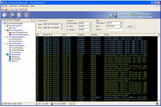Screen dimensions: 161x107
Task: Open Record Search in sidebar tree
Action: 17,39
